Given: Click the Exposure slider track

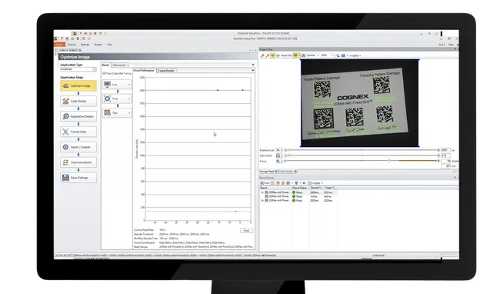Looking at the screenshot, I should coord(362,150).
